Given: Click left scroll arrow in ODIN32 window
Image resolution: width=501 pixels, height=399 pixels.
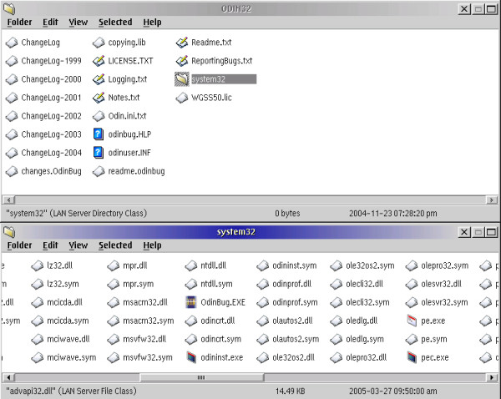Looking at the screenshot, I should pos(8,199).
